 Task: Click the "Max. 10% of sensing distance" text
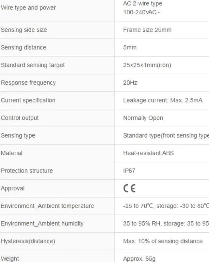point(163,241)
